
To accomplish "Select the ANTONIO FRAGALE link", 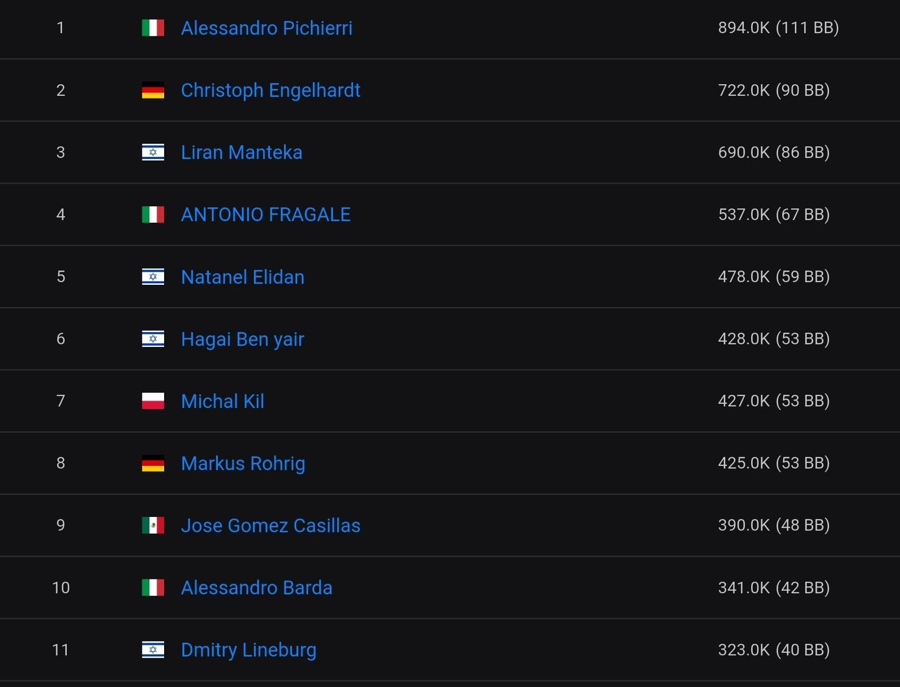I will pyautogui.click(x=266, y=214).
